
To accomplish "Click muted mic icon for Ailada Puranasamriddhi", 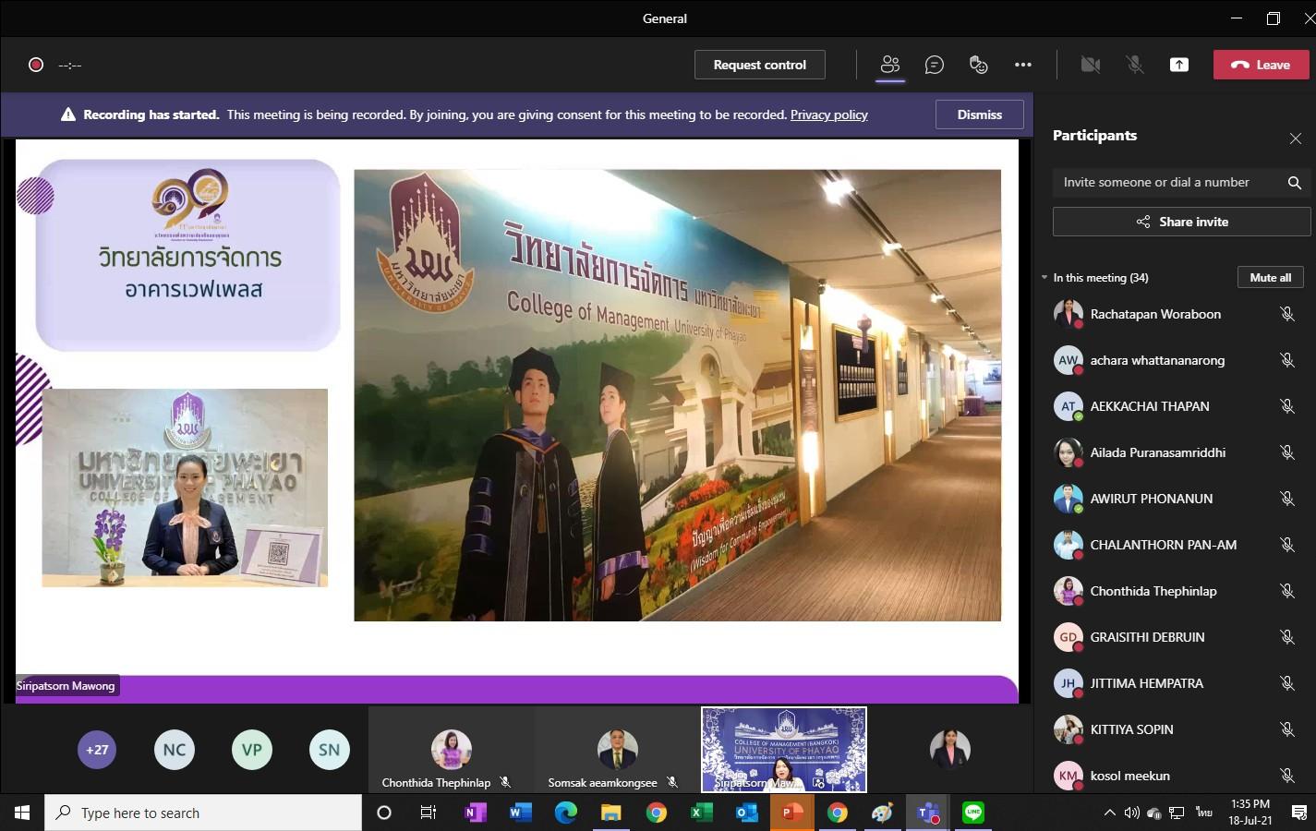I will point(1287,452).
